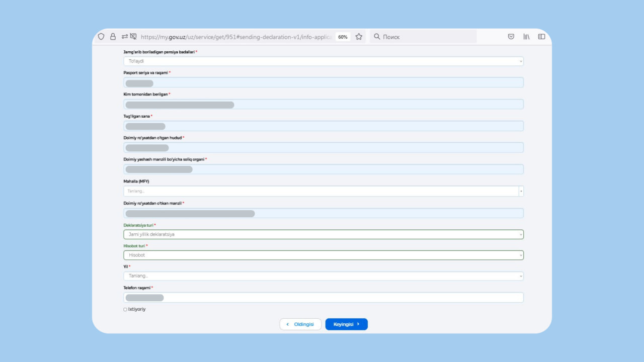Open the Jamg'arib boriladigan pensiya badallari dropdown

click(323, 61)
